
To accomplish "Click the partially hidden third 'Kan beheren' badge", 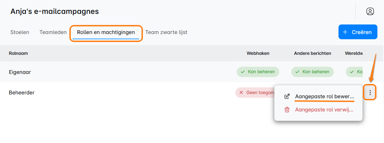I will coord(355,72).
